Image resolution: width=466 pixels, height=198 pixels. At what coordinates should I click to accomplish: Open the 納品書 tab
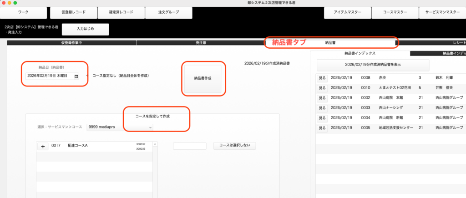[330, 43]
